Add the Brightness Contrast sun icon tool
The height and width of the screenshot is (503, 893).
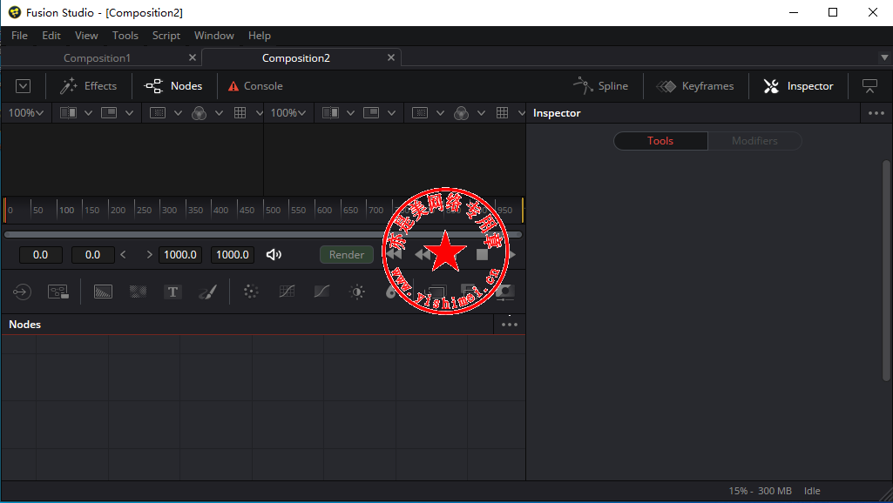pyautogui.click(x=357, y=292)
